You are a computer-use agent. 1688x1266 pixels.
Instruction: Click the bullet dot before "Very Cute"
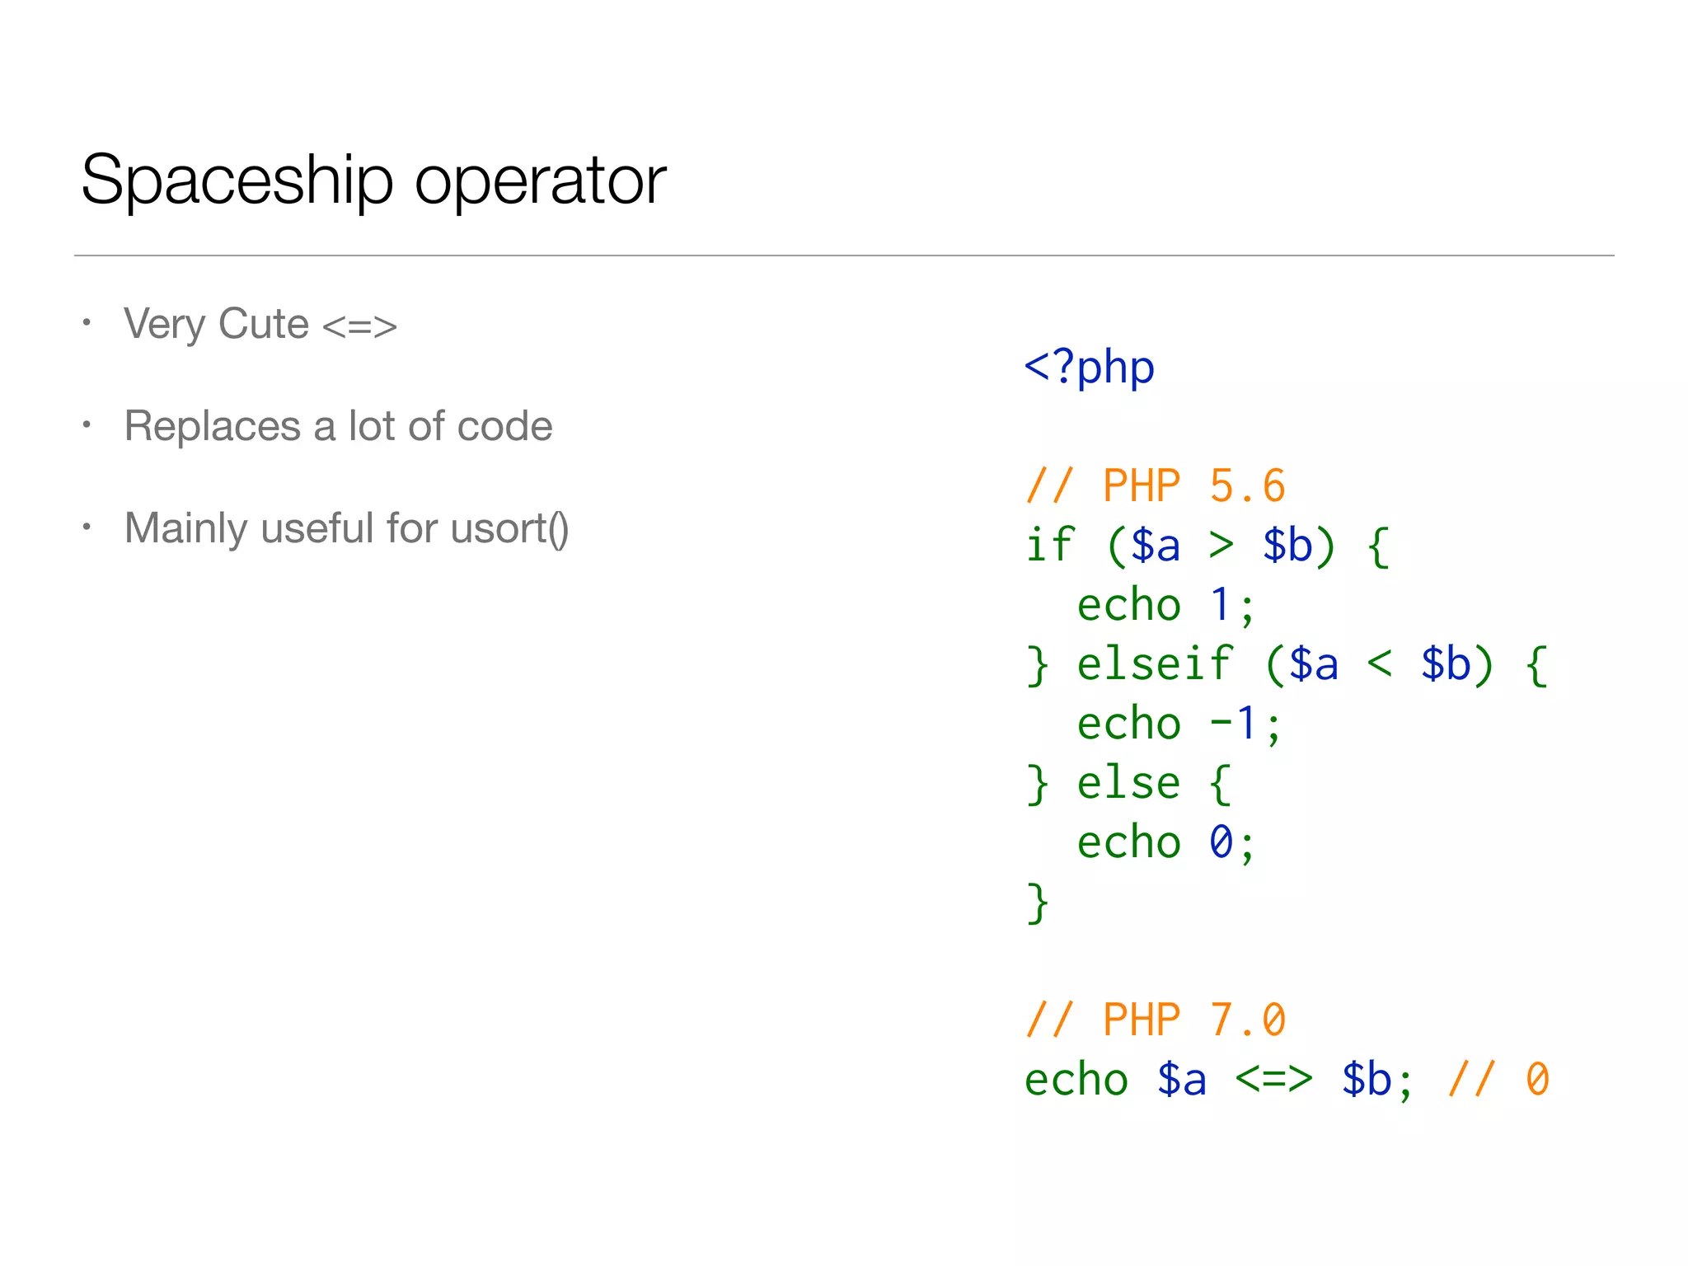pyautogui.click(x=86, y=323)
